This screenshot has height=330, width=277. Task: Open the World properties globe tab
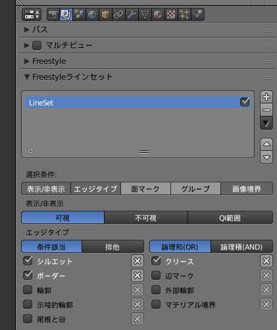pyautogui.click(x=92, y=14)
